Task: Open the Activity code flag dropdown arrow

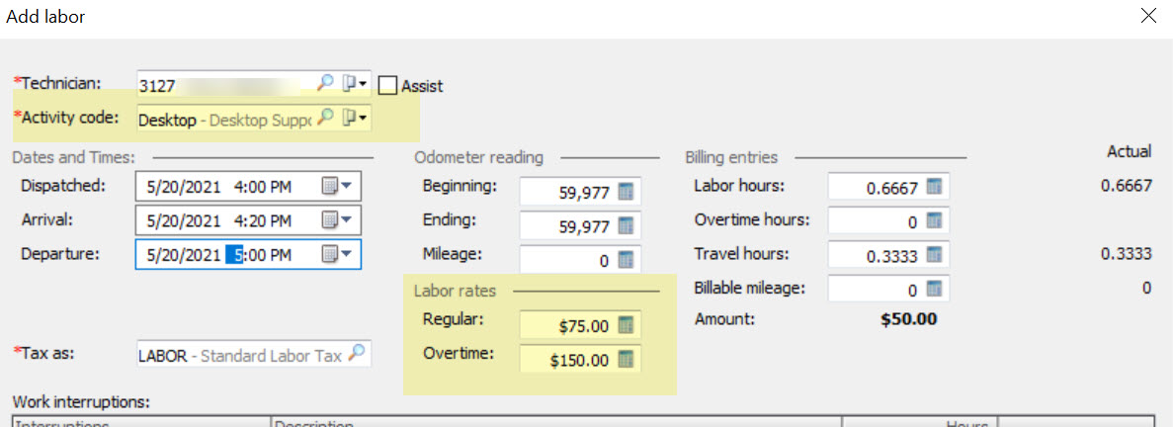Action: click(356, 118)
